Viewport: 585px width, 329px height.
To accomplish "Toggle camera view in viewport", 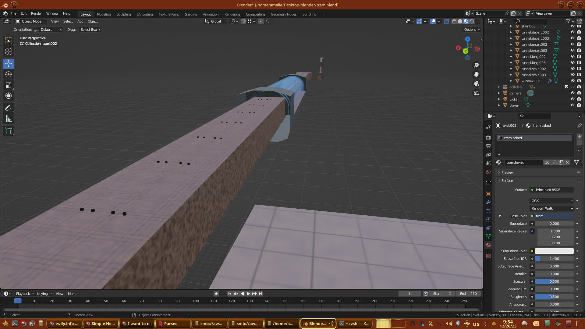I will pyautogui.click(x=476, y=83).
